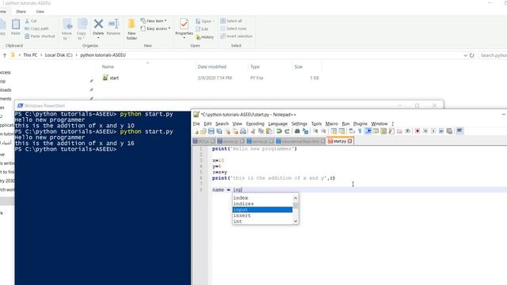Open the Encoding menu in Notepad++
The width and height of the screenshot is (507, 285).
coord(255,123)
